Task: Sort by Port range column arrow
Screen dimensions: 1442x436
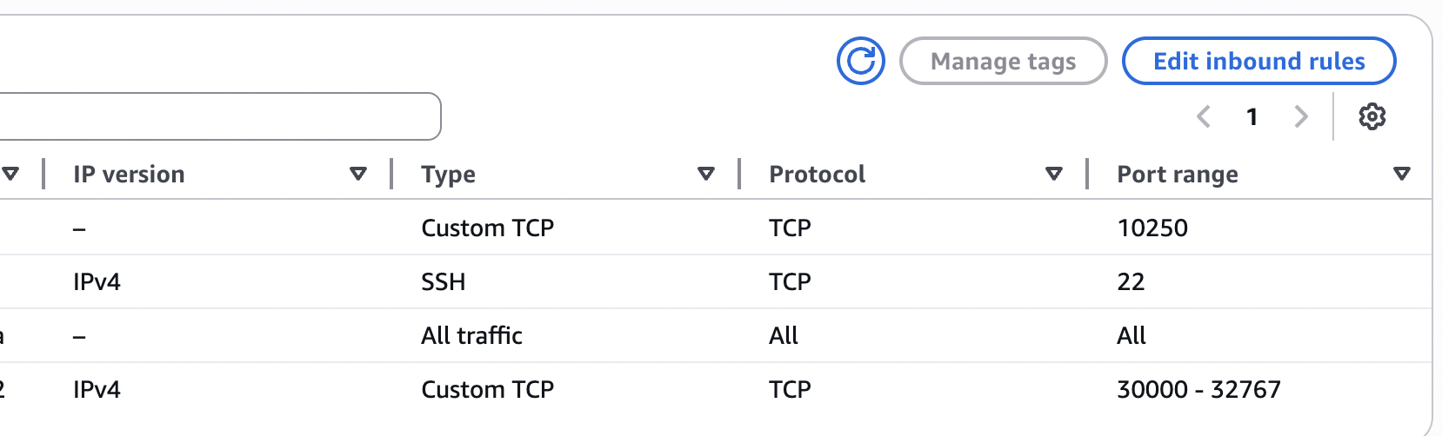Action: tap(1401, 174)
